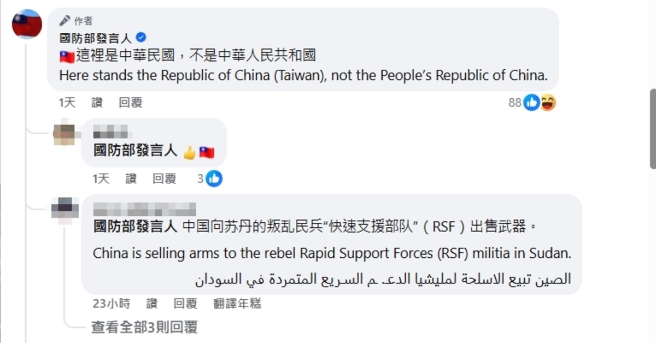Click the vertical page scrollbar thumb
Image resolution: width=656 pixels, height=343 pixels.
tap(652, 128)
